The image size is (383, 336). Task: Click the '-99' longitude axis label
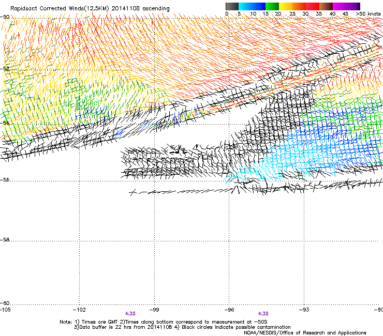(x=154, y=310)
